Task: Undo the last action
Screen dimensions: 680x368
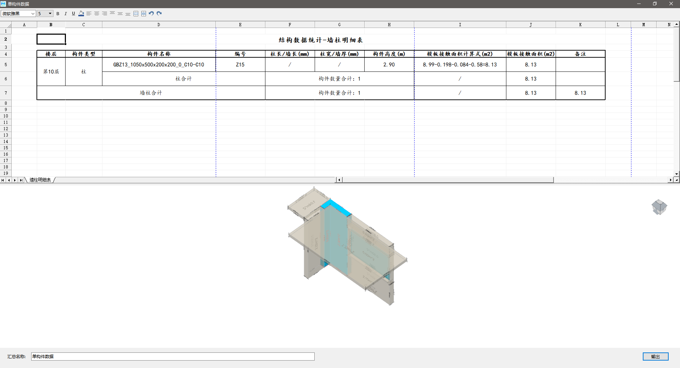Action: point(151,13)
